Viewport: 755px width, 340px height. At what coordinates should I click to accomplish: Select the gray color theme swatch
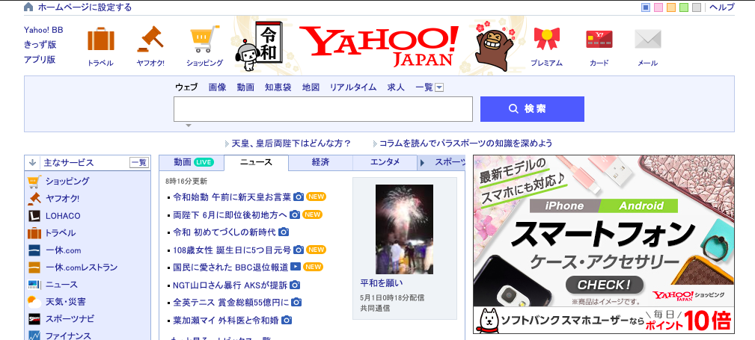[696, 7]
